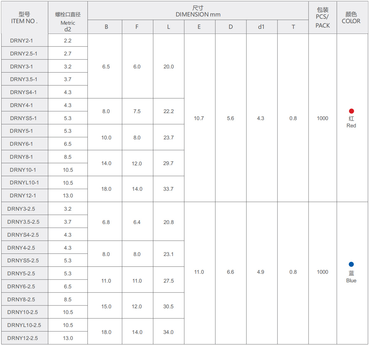Click the DIMENSION mm header

[x=198, y=11]
